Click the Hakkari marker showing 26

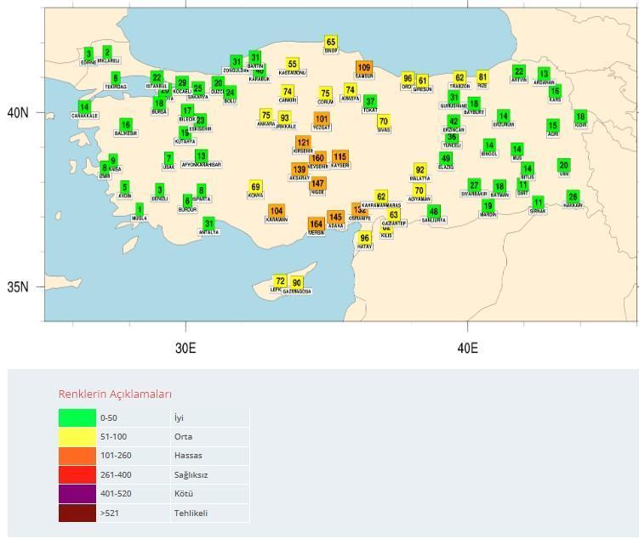click(x=573, y=196)
